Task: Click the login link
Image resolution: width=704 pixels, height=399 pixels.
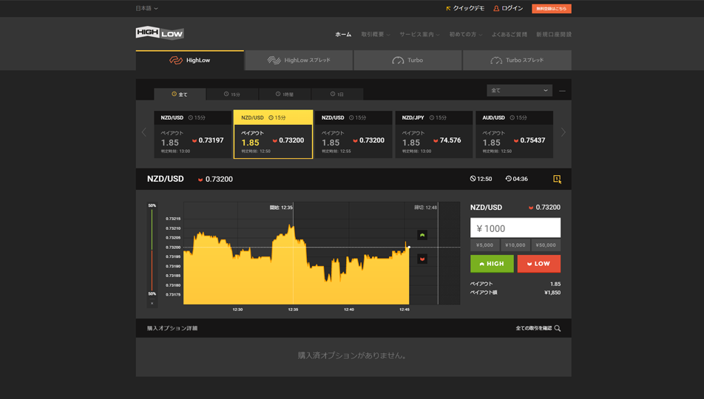Action: (508, 9)
